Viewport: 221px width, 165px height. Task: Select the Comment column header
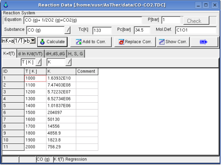coord(87,71)
